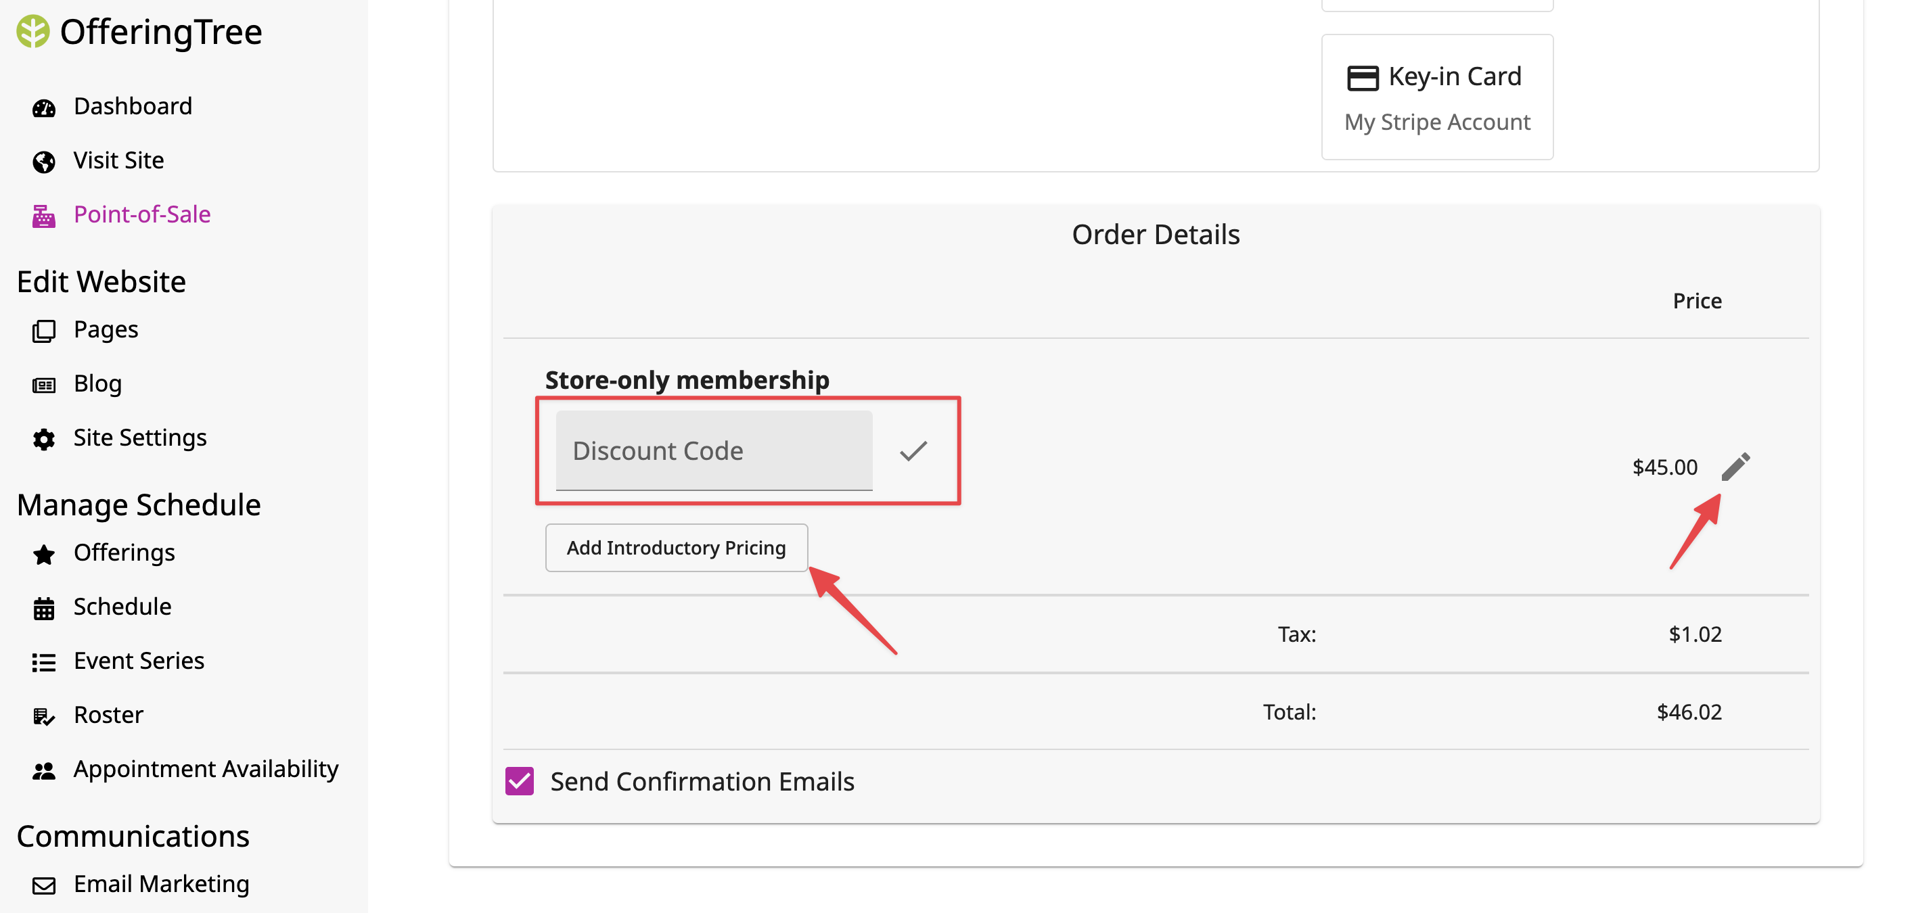1912x913 pixels.
Task: Click the Send Confirmation Emails label
Action: pyautogui.click(x=702, y=781)
